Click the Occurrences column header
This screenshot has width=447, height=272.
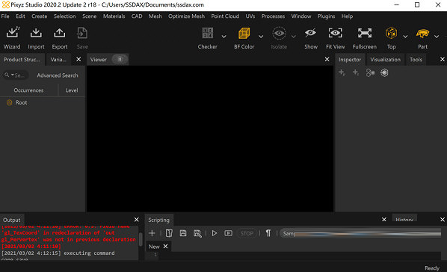[28, 90]
